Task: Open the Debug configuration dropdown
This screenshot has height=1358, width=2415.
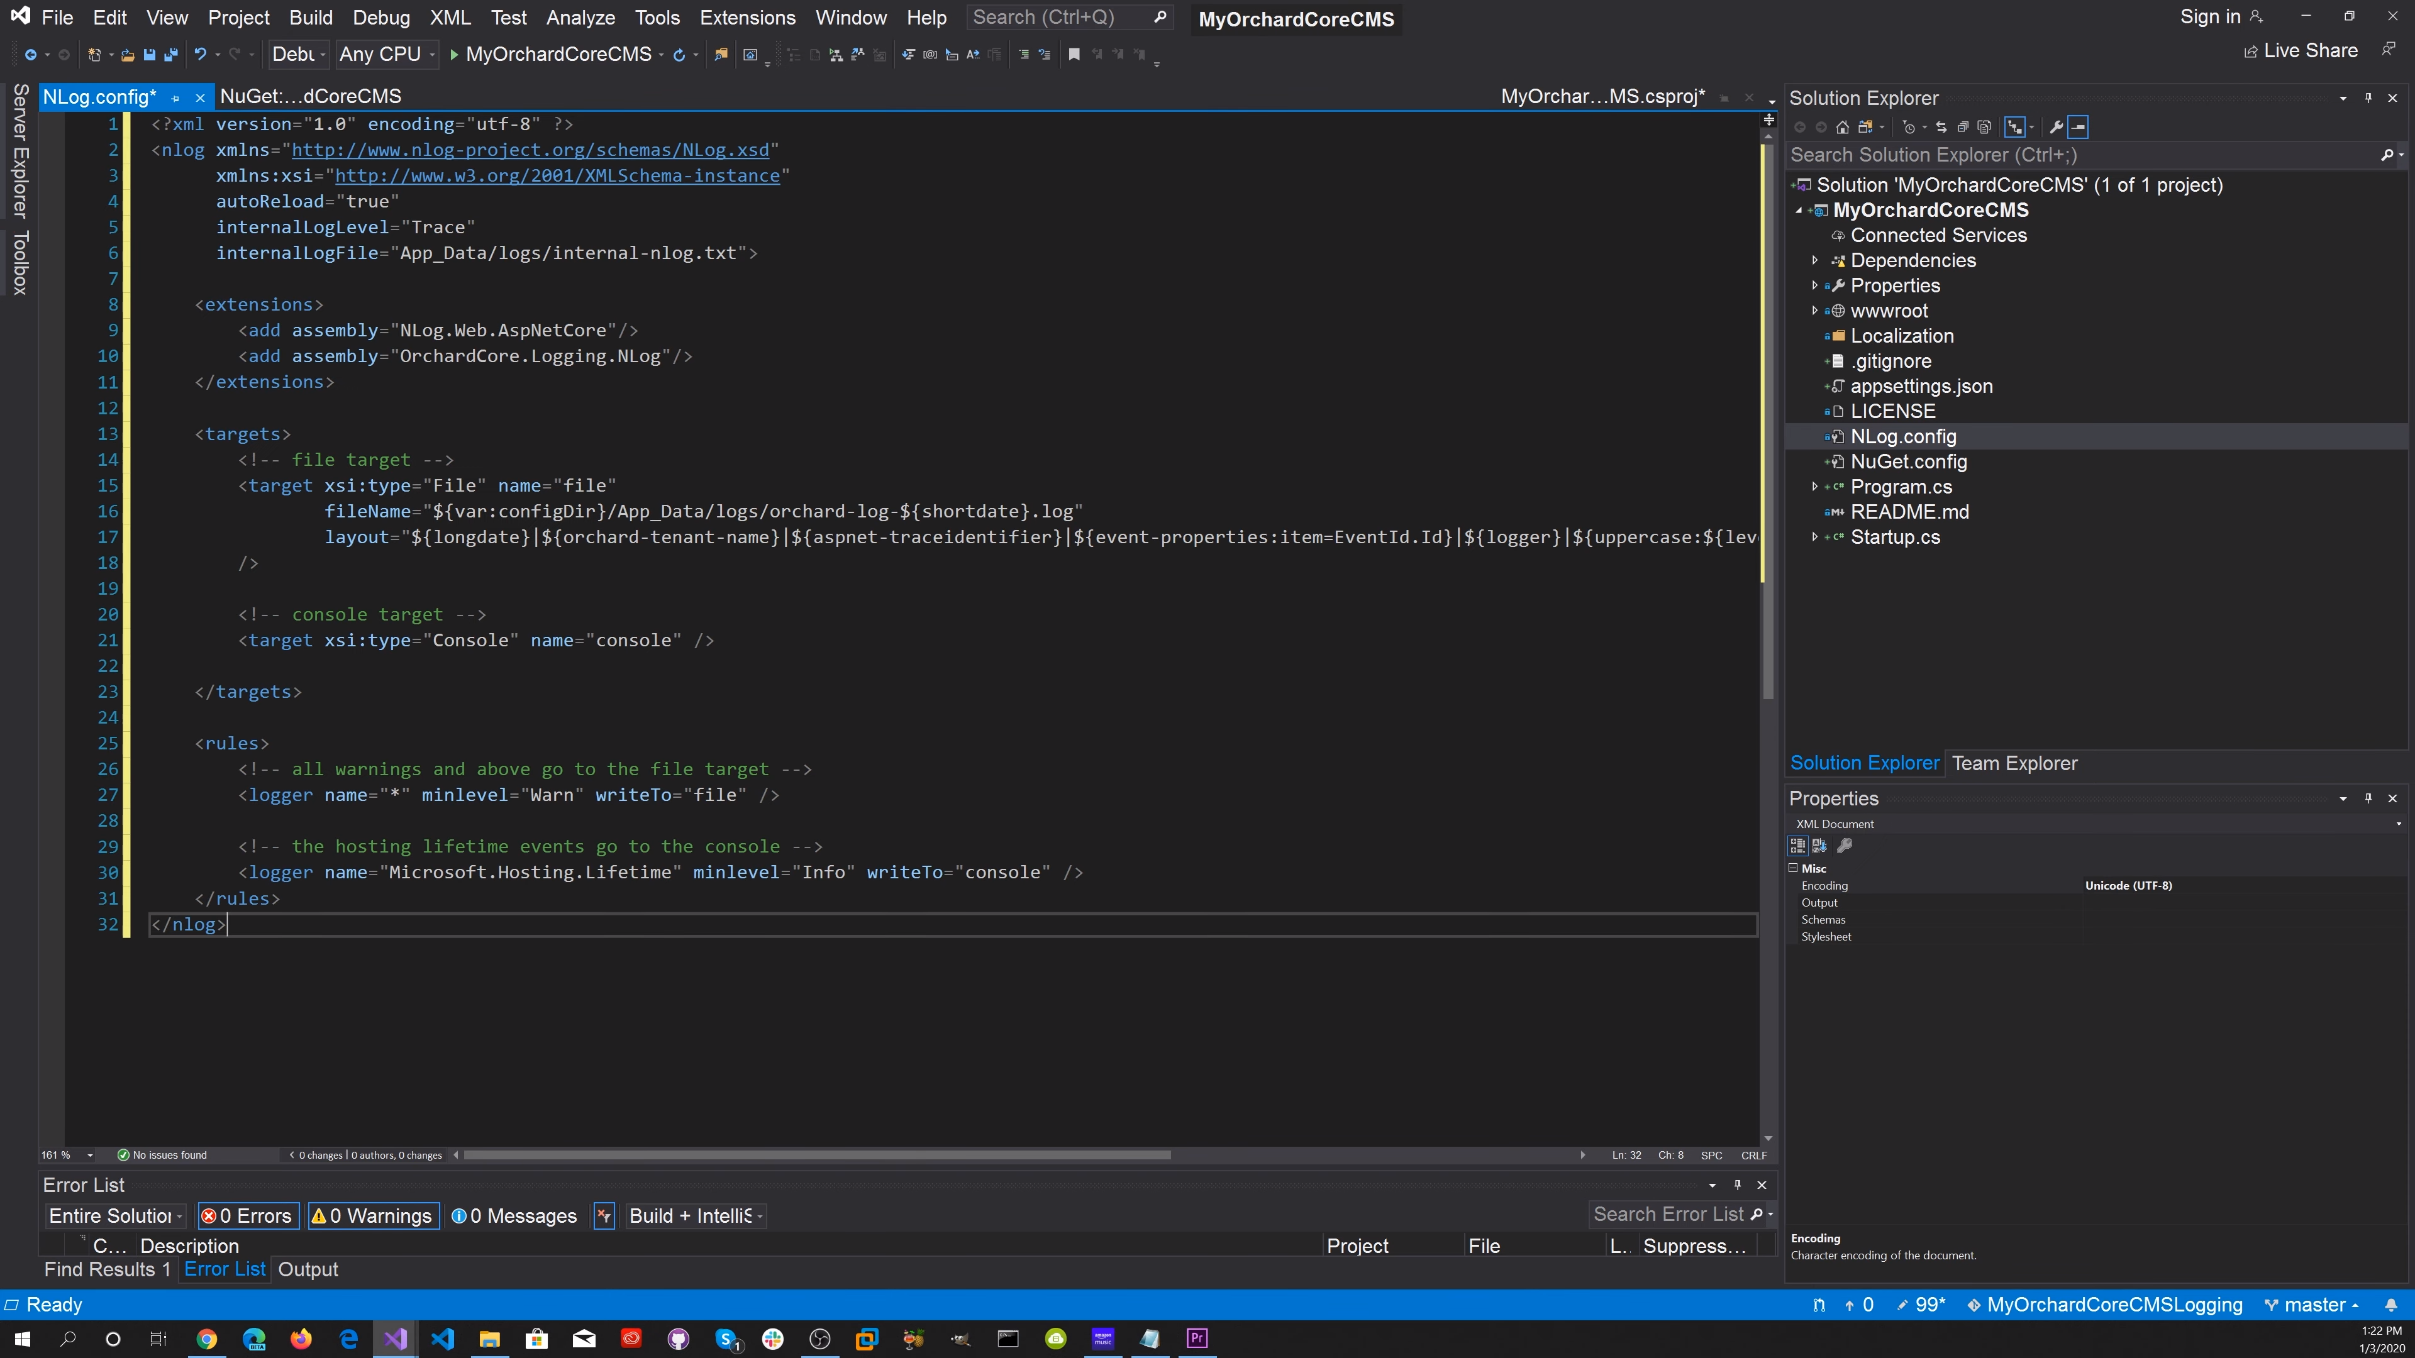Action: (x=298, y=54)
